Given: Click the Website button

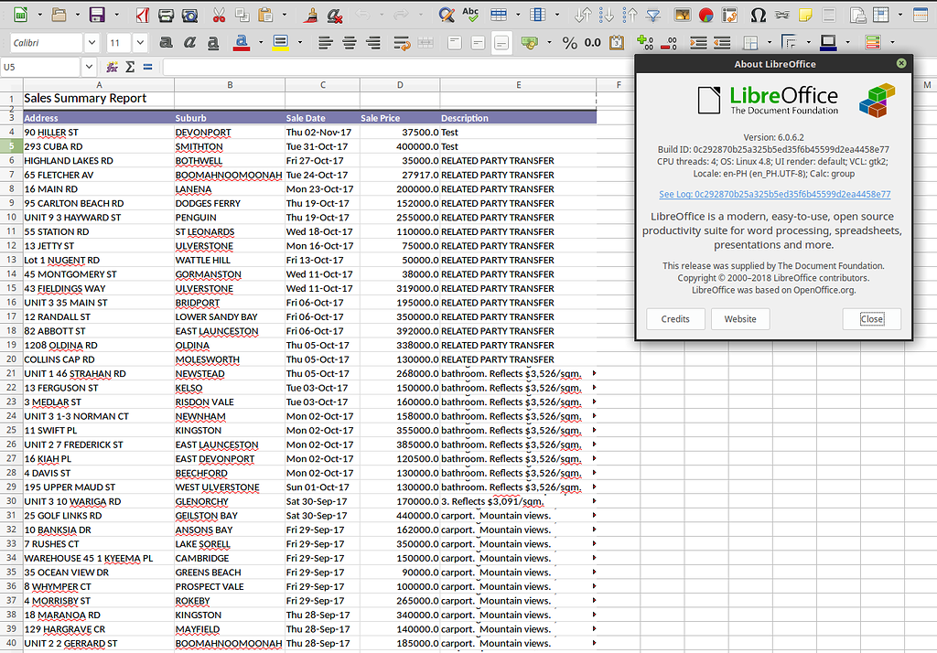Looking at the screenshot, I should click(739, 319).
